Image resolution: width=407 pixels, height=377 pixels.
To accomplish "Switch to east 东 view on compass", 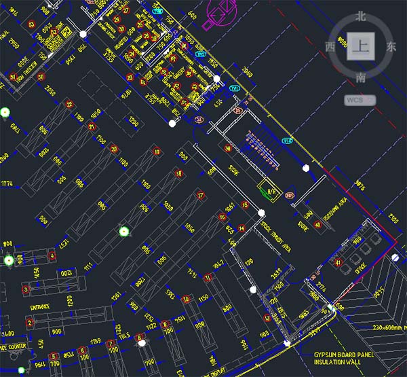I will (x=391, y=48).
